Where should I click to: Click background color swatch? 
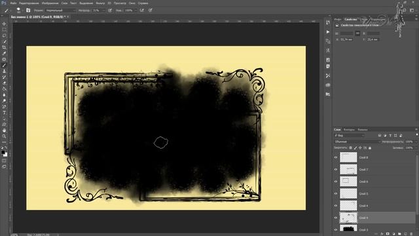(5, 155)
